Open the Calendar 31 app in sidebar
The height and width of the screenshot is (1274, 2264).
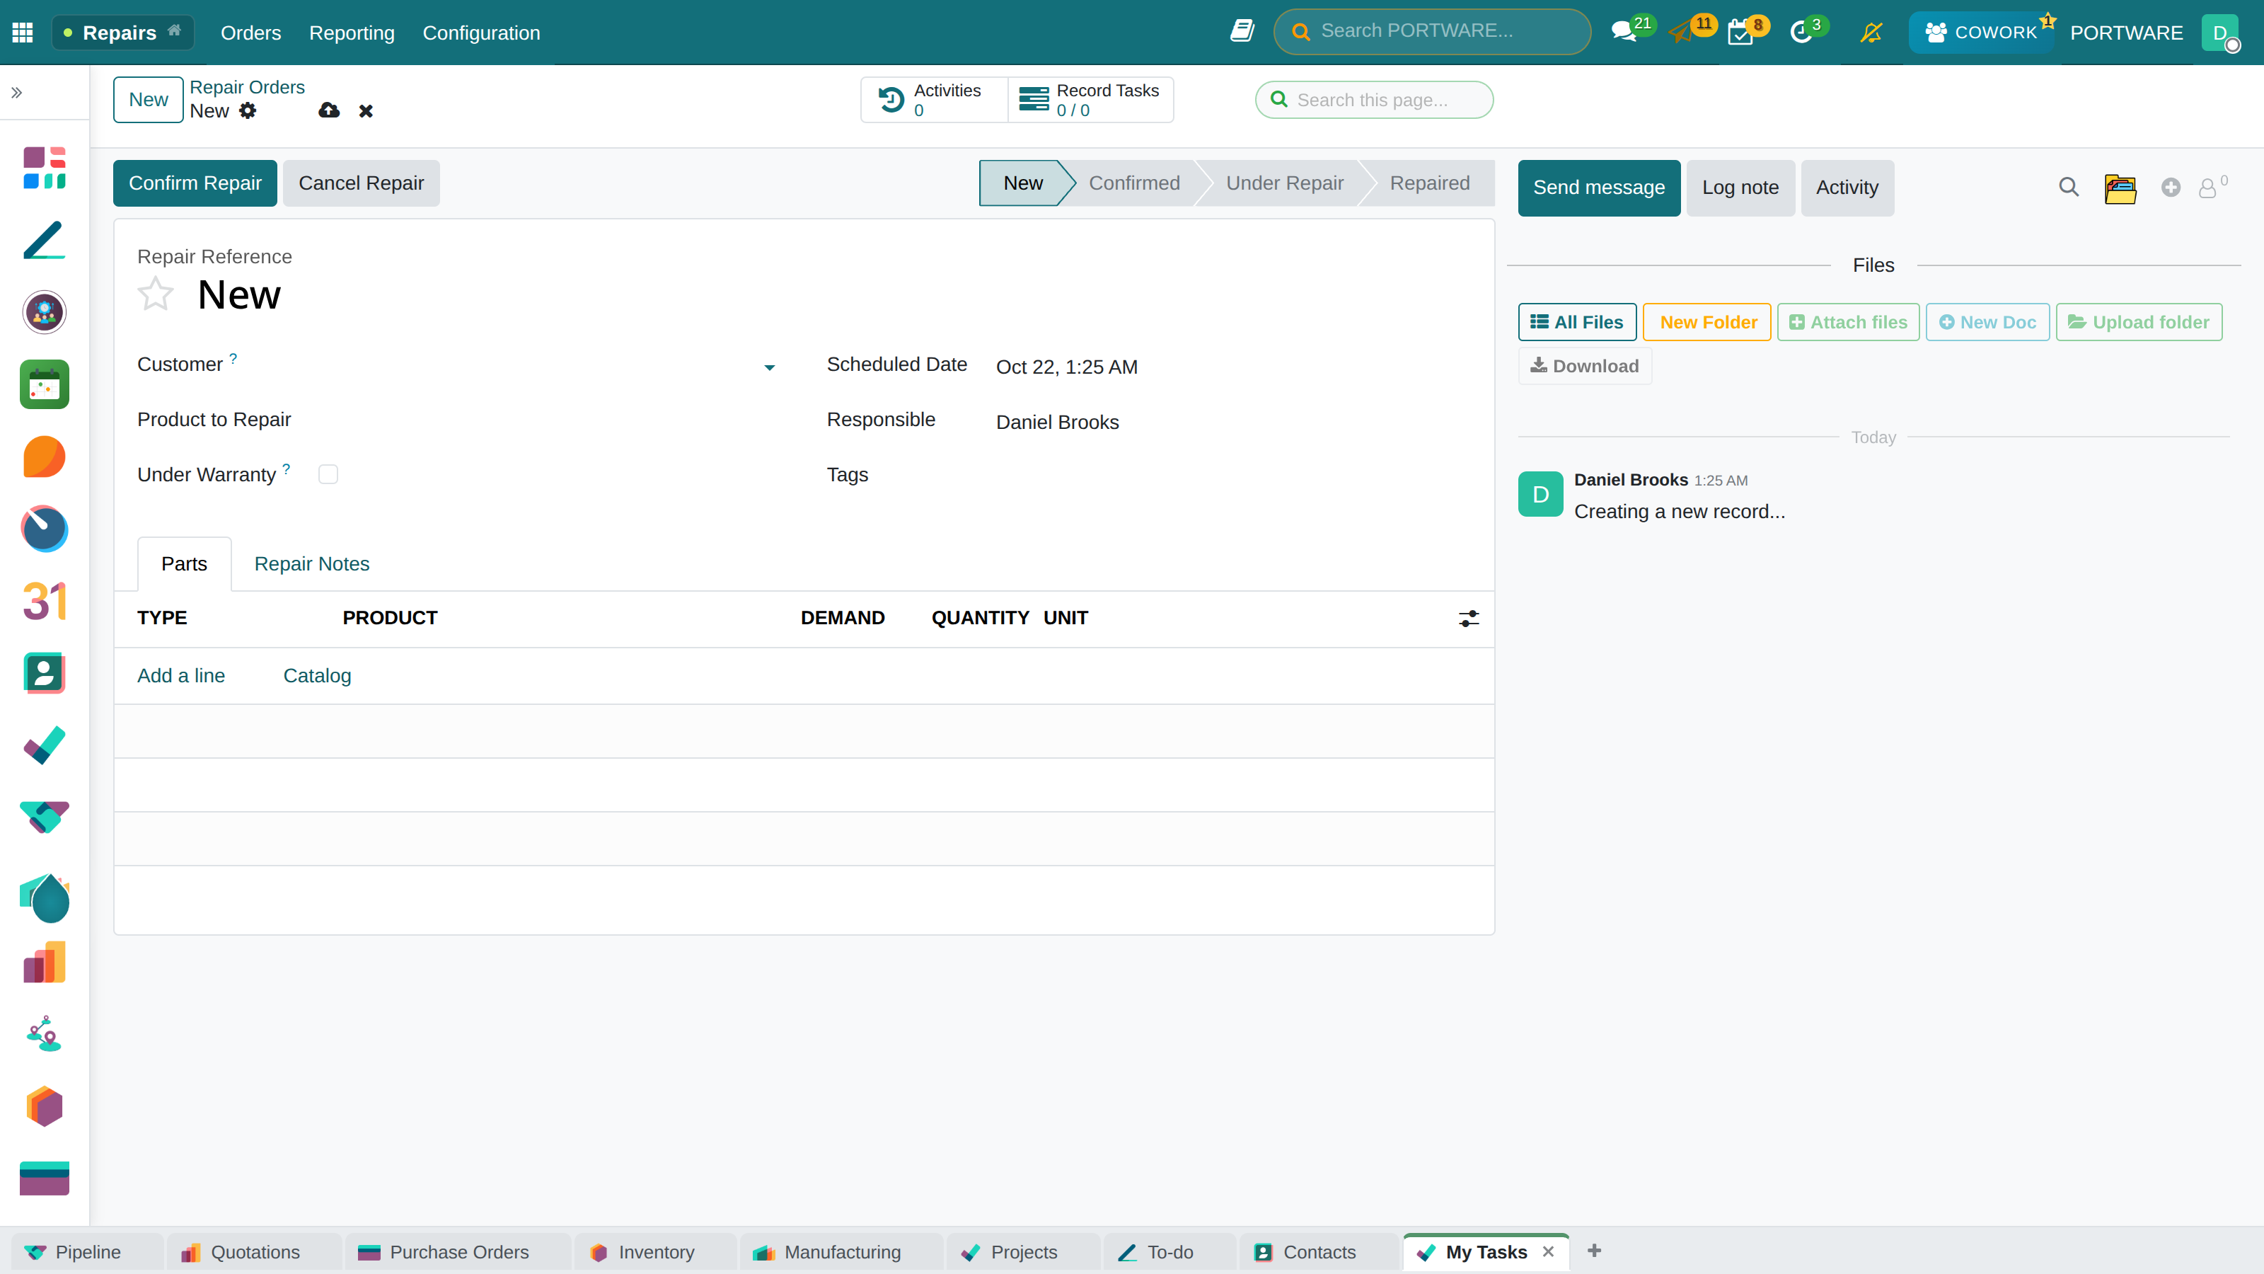tap(45, 602)
